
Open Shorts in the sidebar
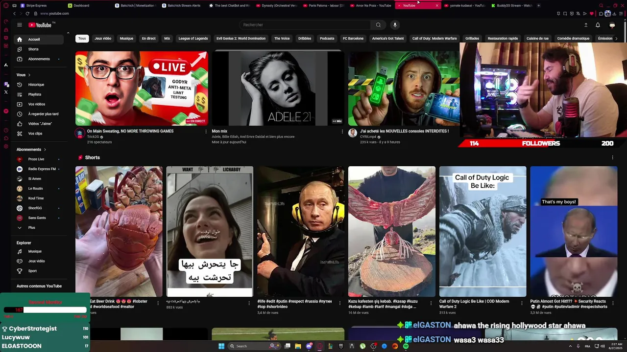click(38, 49)
